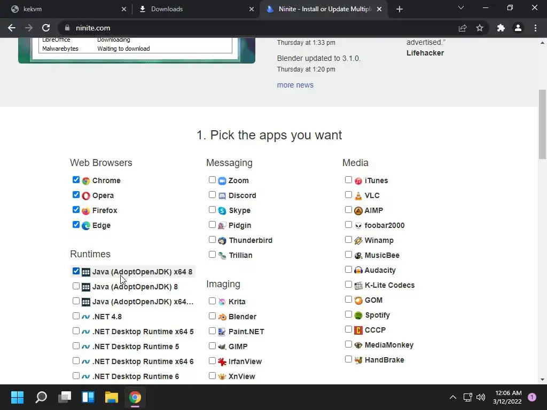Close the Downloads tab
Viewport: 547px width, 410px height.
point(252,9)
